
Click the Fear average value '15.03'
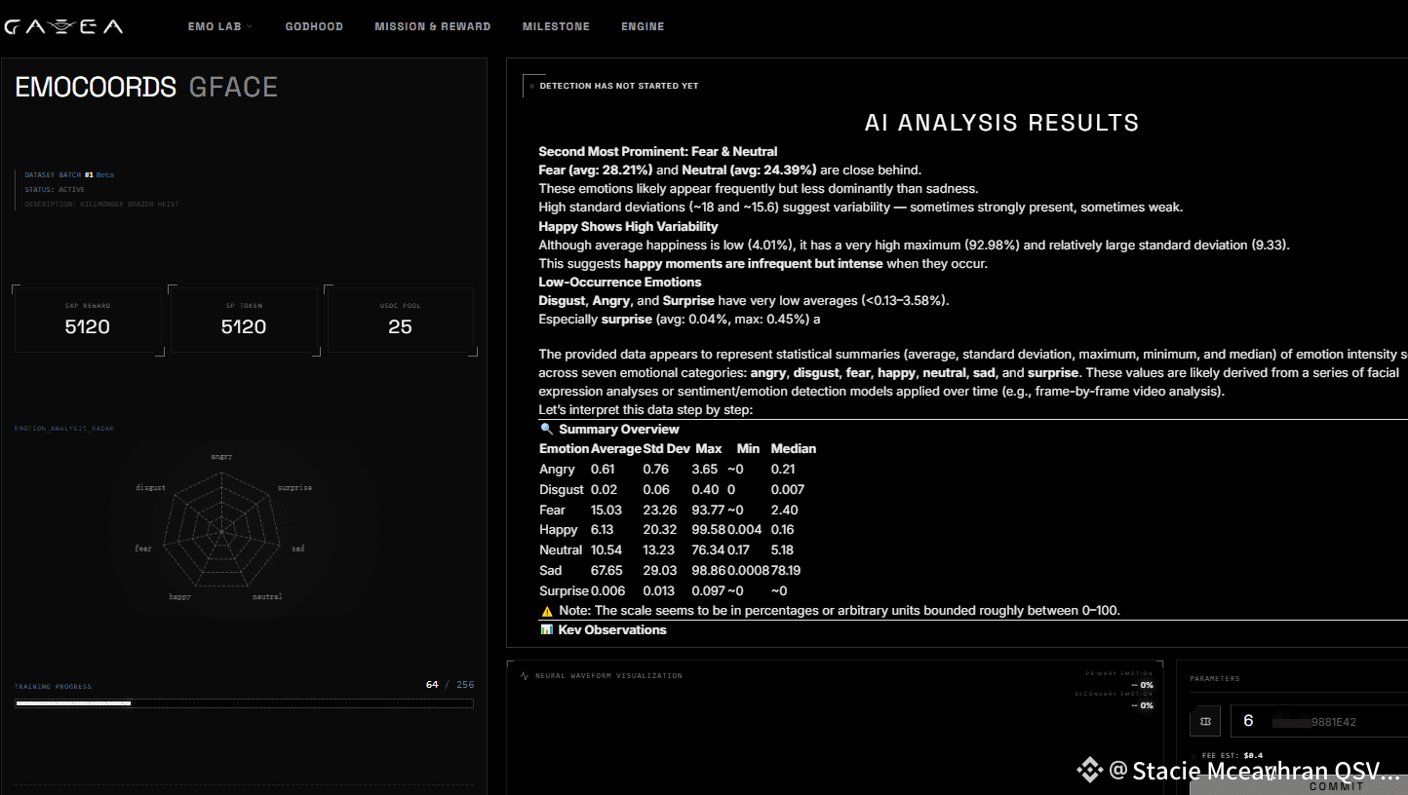point(606,510)
